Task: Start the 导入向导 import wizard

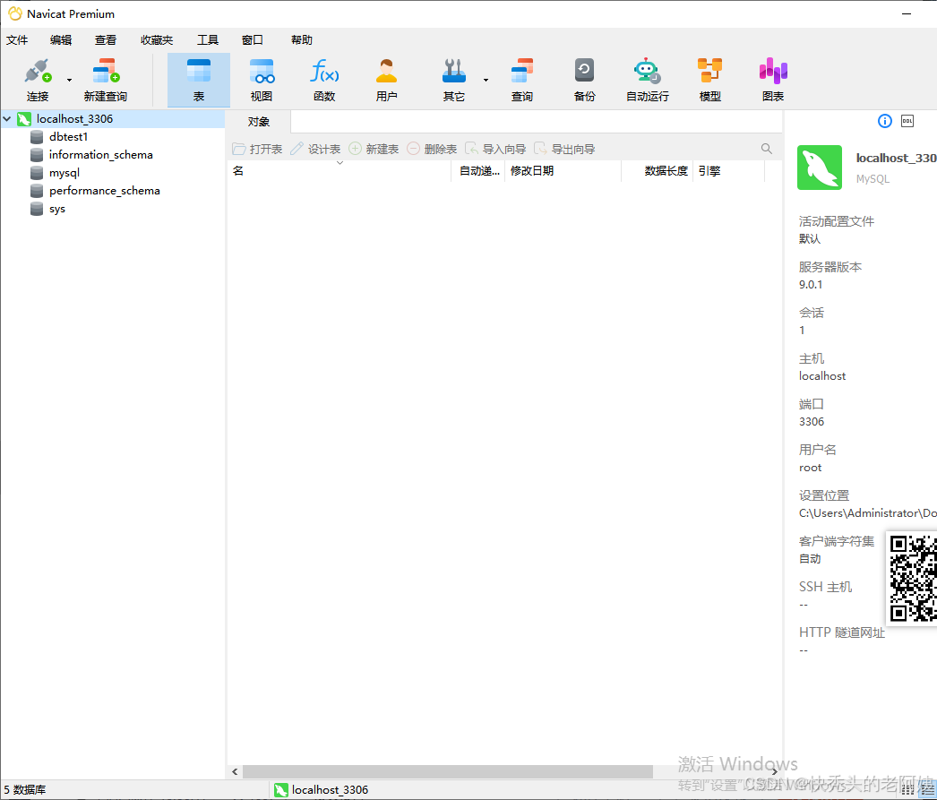Action: tap(494, 149)
